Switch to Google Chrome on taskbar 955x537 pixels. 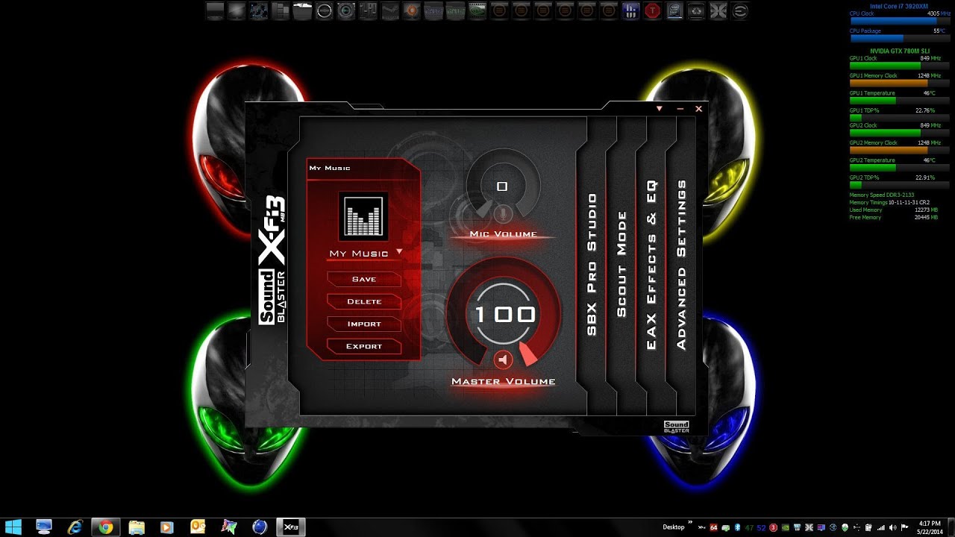[x=105, y=527]
